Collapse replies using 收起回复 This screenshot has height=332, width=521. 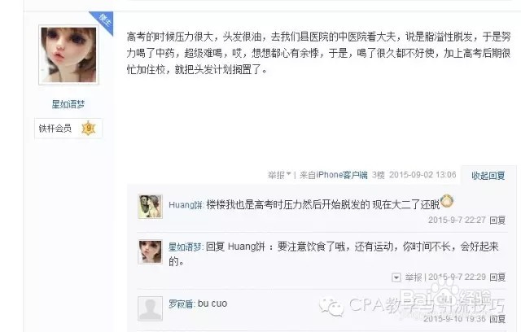pyautogui.click(x=488, y=175)
